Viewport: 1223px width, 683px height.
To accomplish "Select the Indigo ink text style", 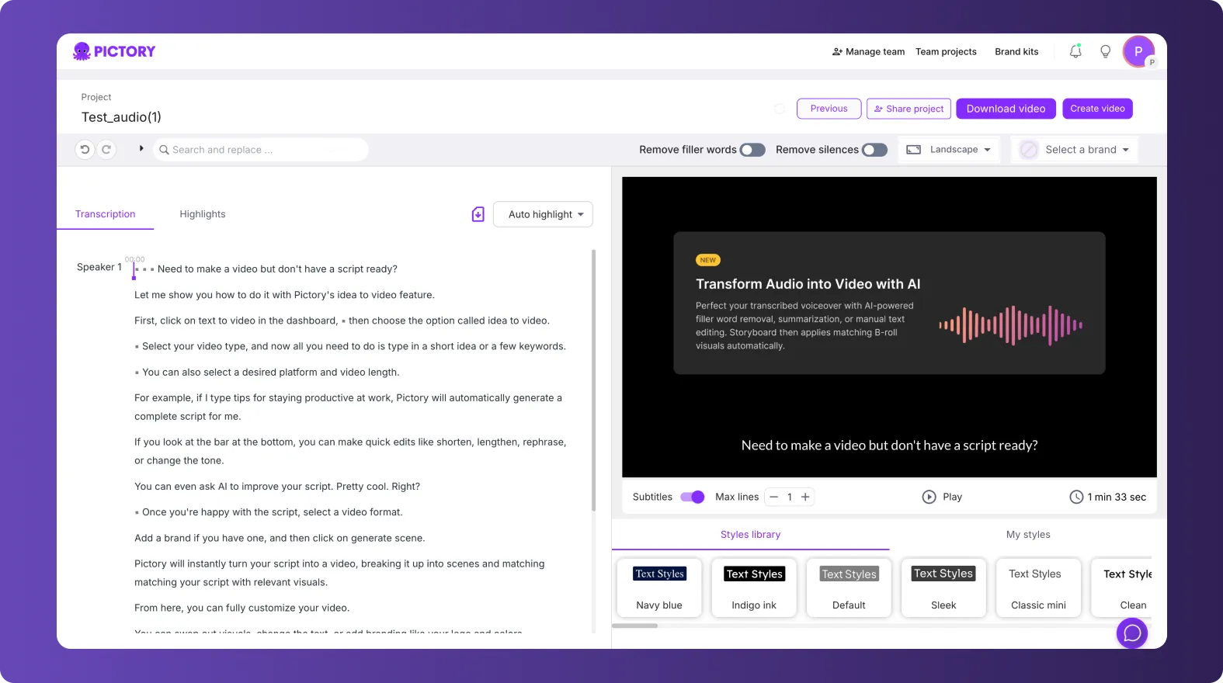I will (x=754, y=588).
